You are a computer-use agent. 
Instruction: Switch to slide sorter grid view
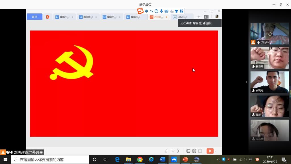click(x=194, y=151)
